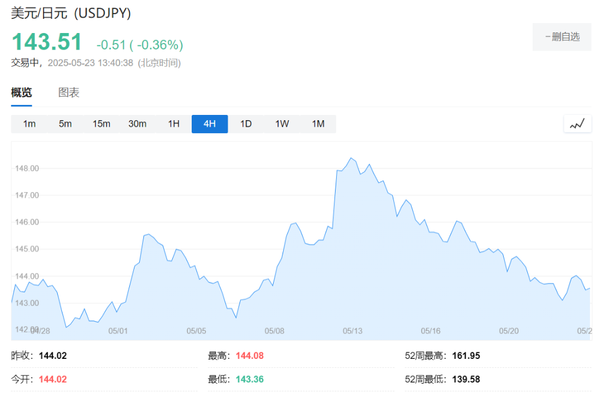Set chart interval to 1W
This screenshot has height=396, width=604.
[282, 124]
